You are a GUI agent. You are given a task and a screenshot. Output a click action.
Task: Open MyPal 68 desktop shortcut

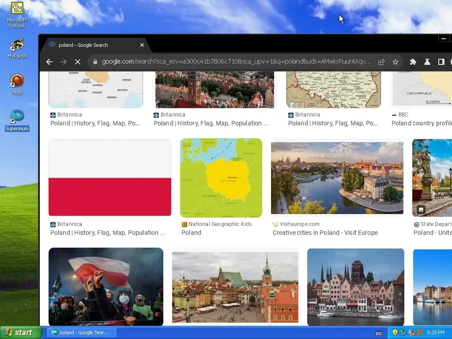[17, 49]
